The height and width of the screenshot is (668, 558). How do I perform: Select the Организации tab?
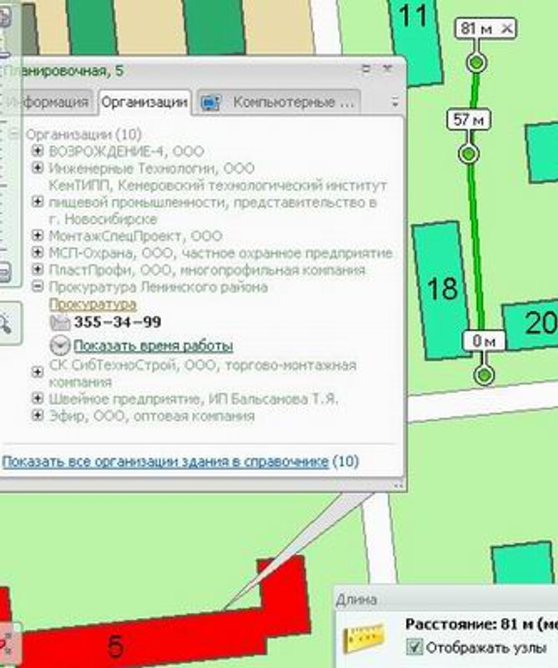tap(144, 103)
